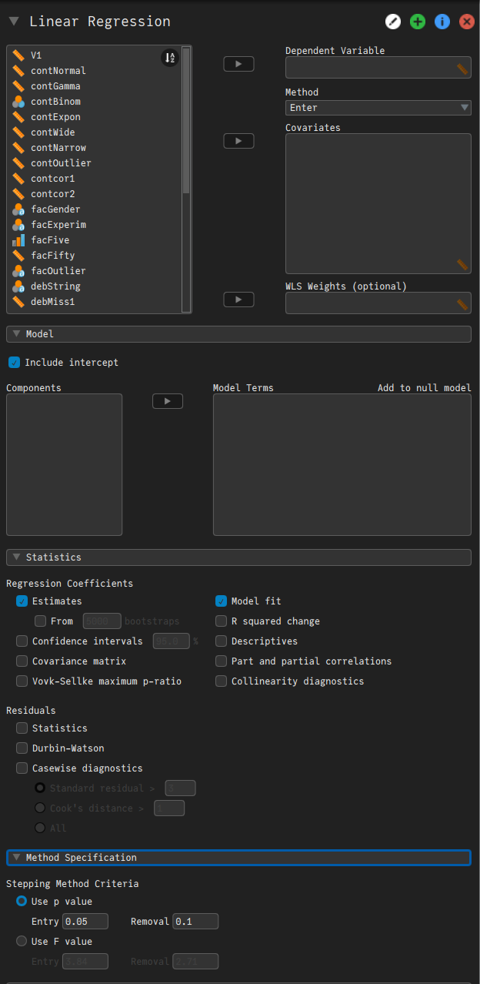This screenshot has height=984, width=480.
Task: Collapse the Statistics section
Action: [17, 557]
